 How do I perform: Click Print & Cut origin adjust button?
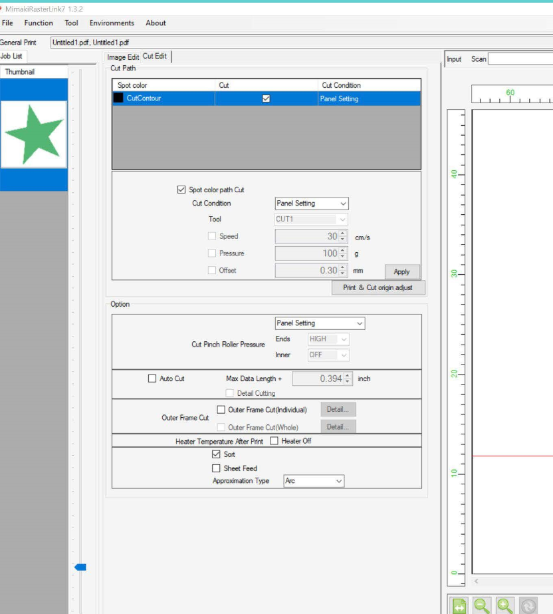(x=378, y=288)
